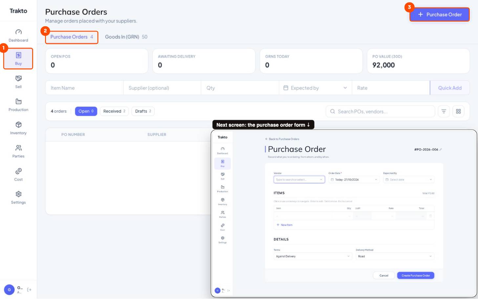Click + New Item in the form
The height and width of the screenshot is (299, 478).
284,225
